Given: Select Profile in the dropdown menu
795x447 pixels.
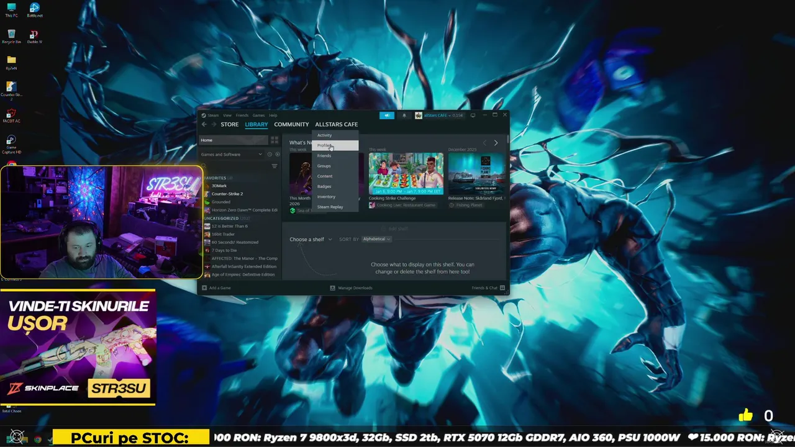Looking at the screenshot, I should tap(335, 145).
